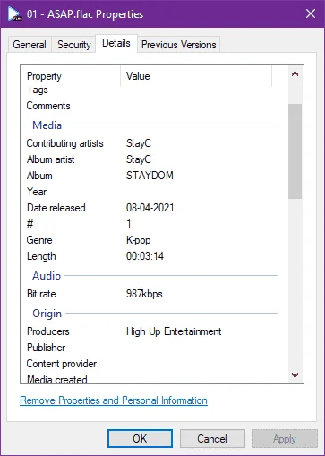This screenshot has width=325, height=456.
Task: Select the Content provider property row
Action: 152,364
